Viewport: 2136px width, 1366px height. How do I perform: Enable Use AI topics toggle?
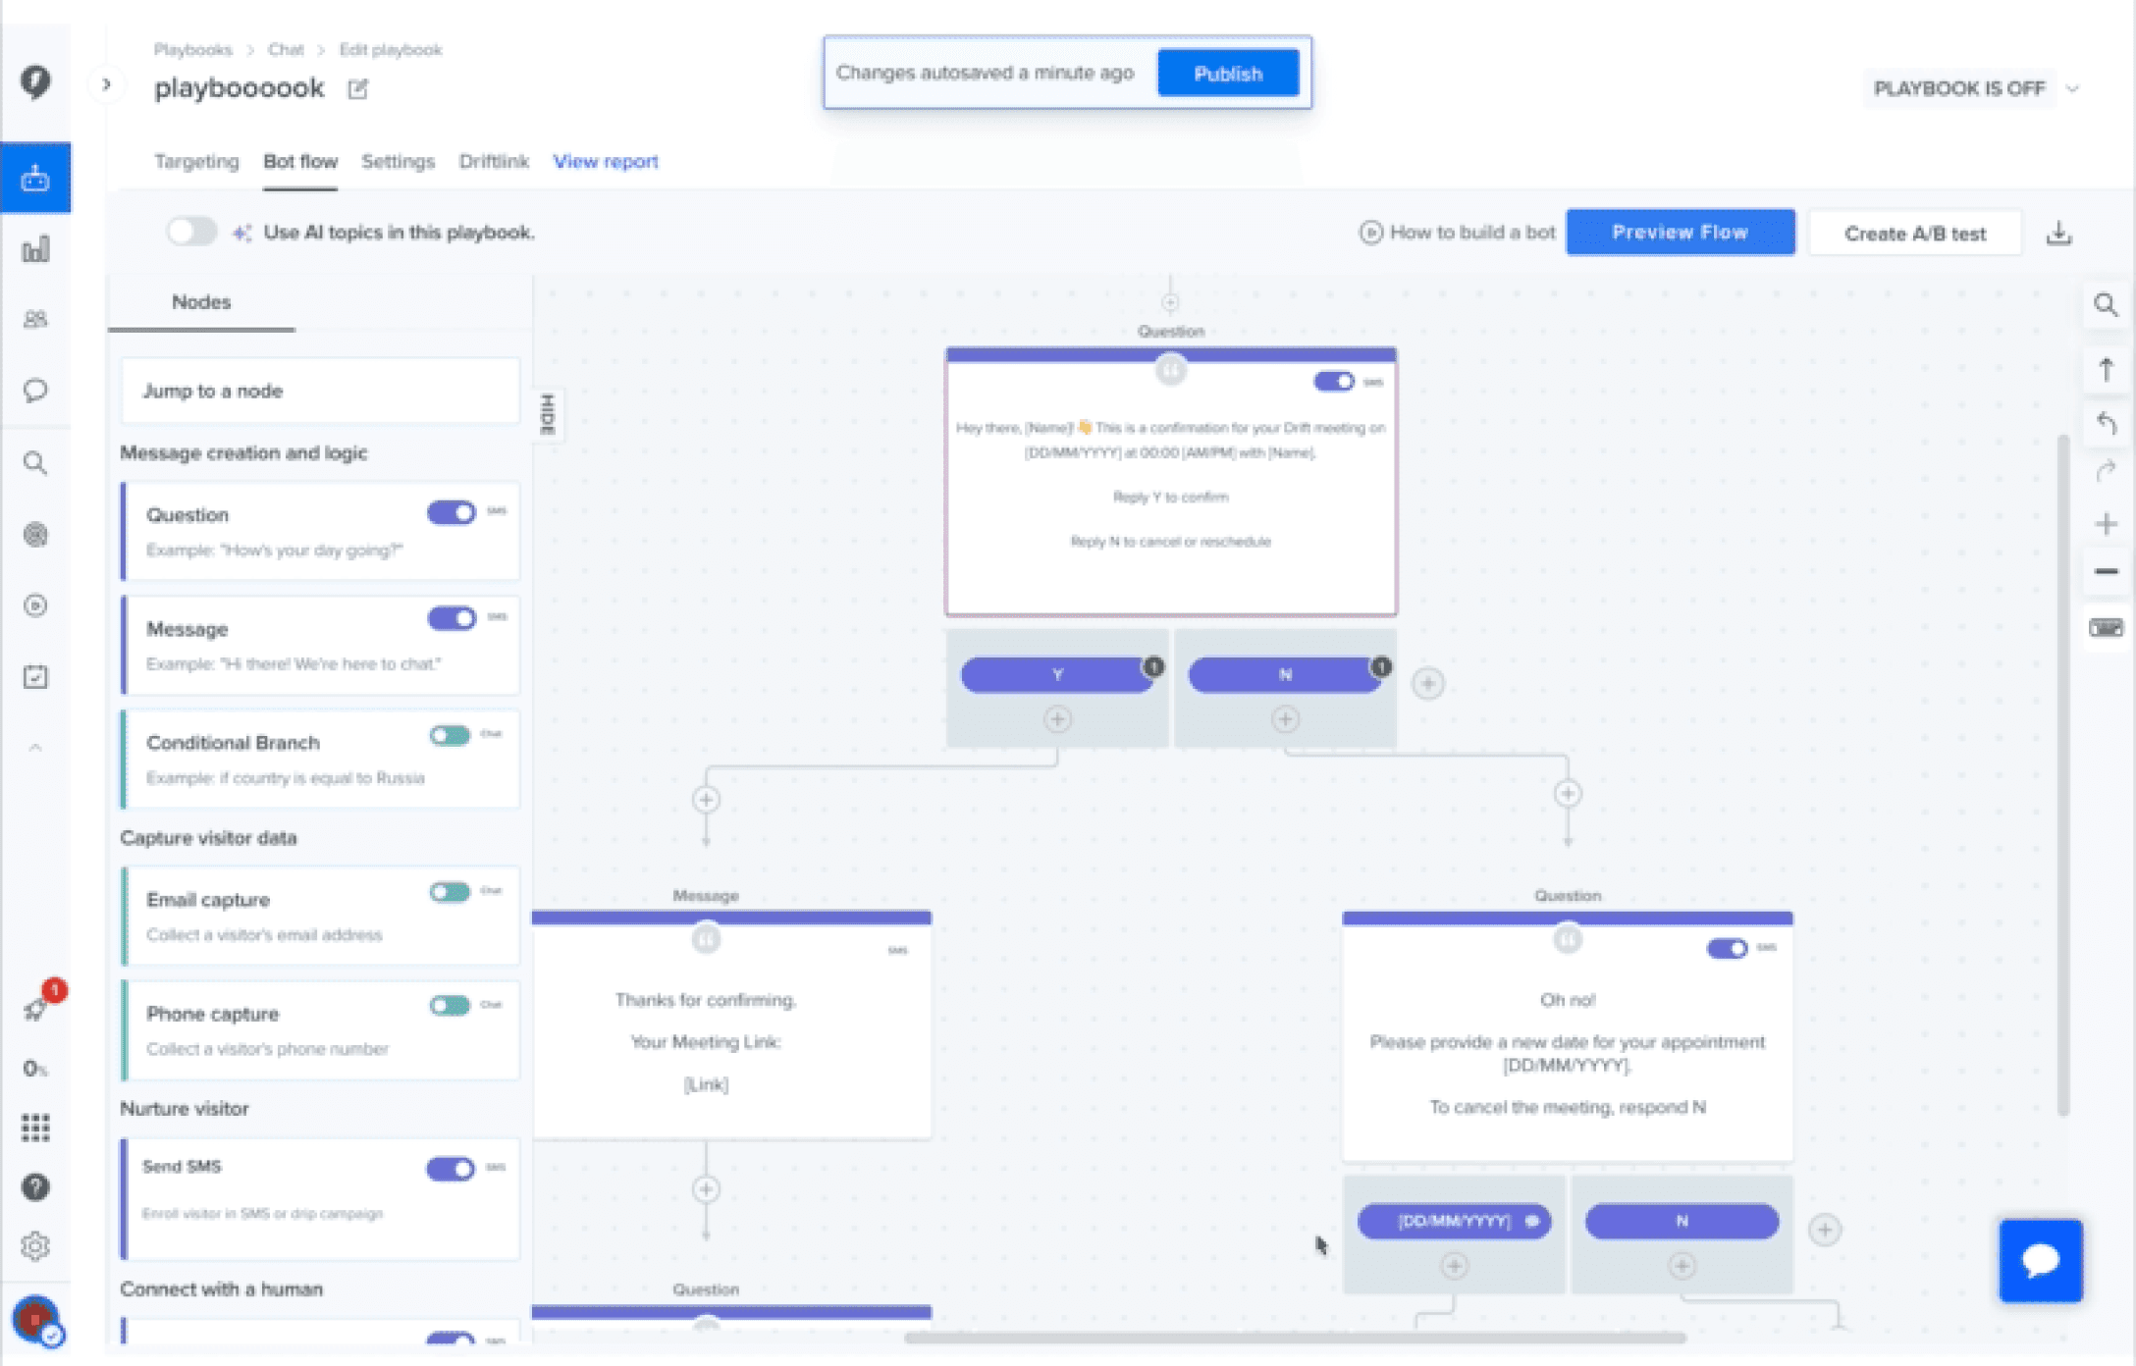click(191, 233)
